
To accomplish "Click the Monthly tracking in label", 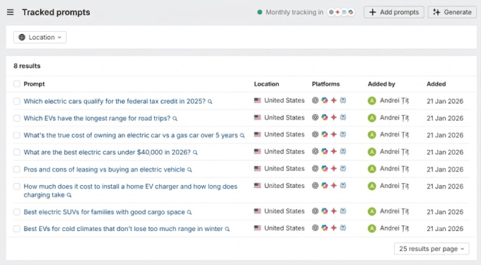I will coord(294,12).
